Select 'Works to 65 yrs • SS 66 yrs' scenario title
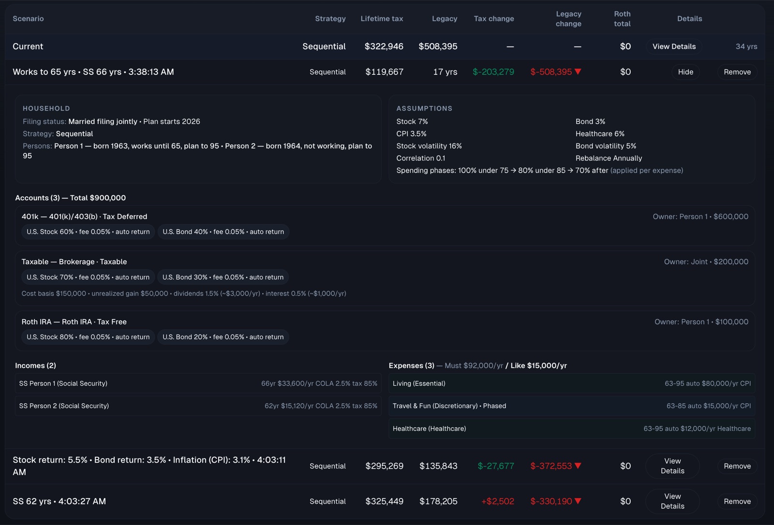The image size is (774, 525). tap(67, 72)
